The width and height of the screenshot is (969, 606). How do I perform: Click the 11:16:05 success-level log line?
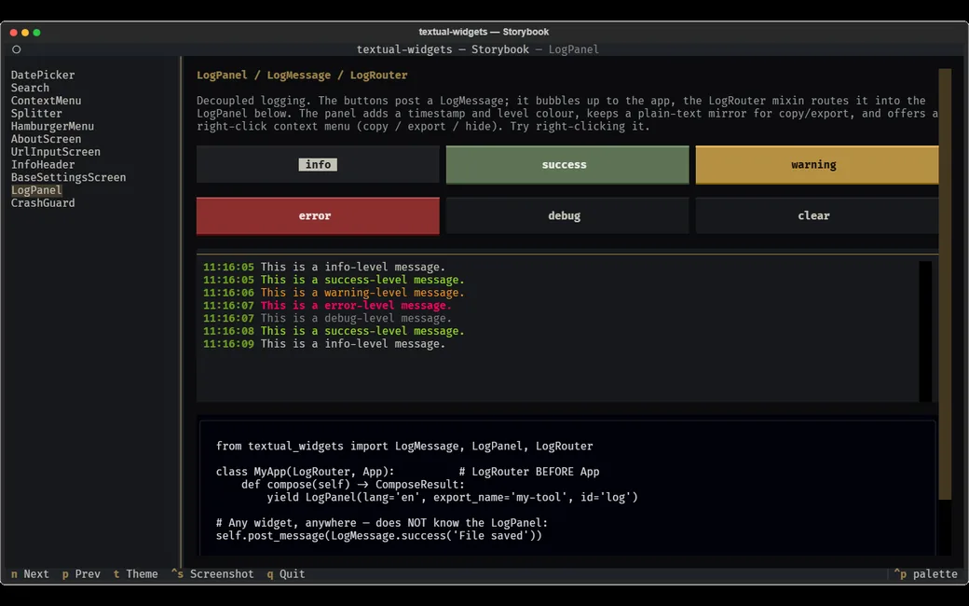click(334, 280)
